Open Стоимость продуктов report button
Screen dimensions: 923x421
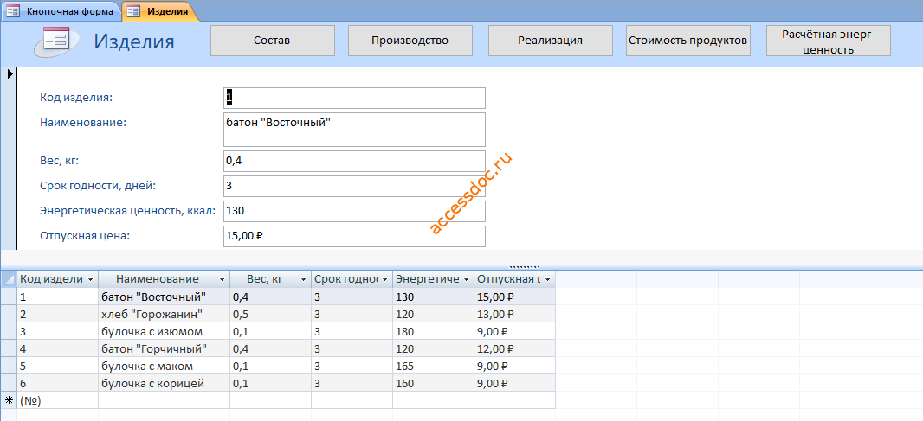tap(688, 41)
